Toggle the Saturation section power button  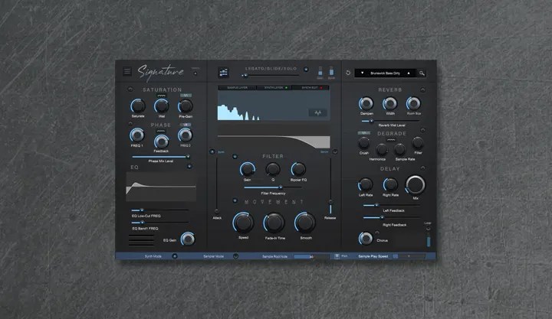tap(130, 90)
